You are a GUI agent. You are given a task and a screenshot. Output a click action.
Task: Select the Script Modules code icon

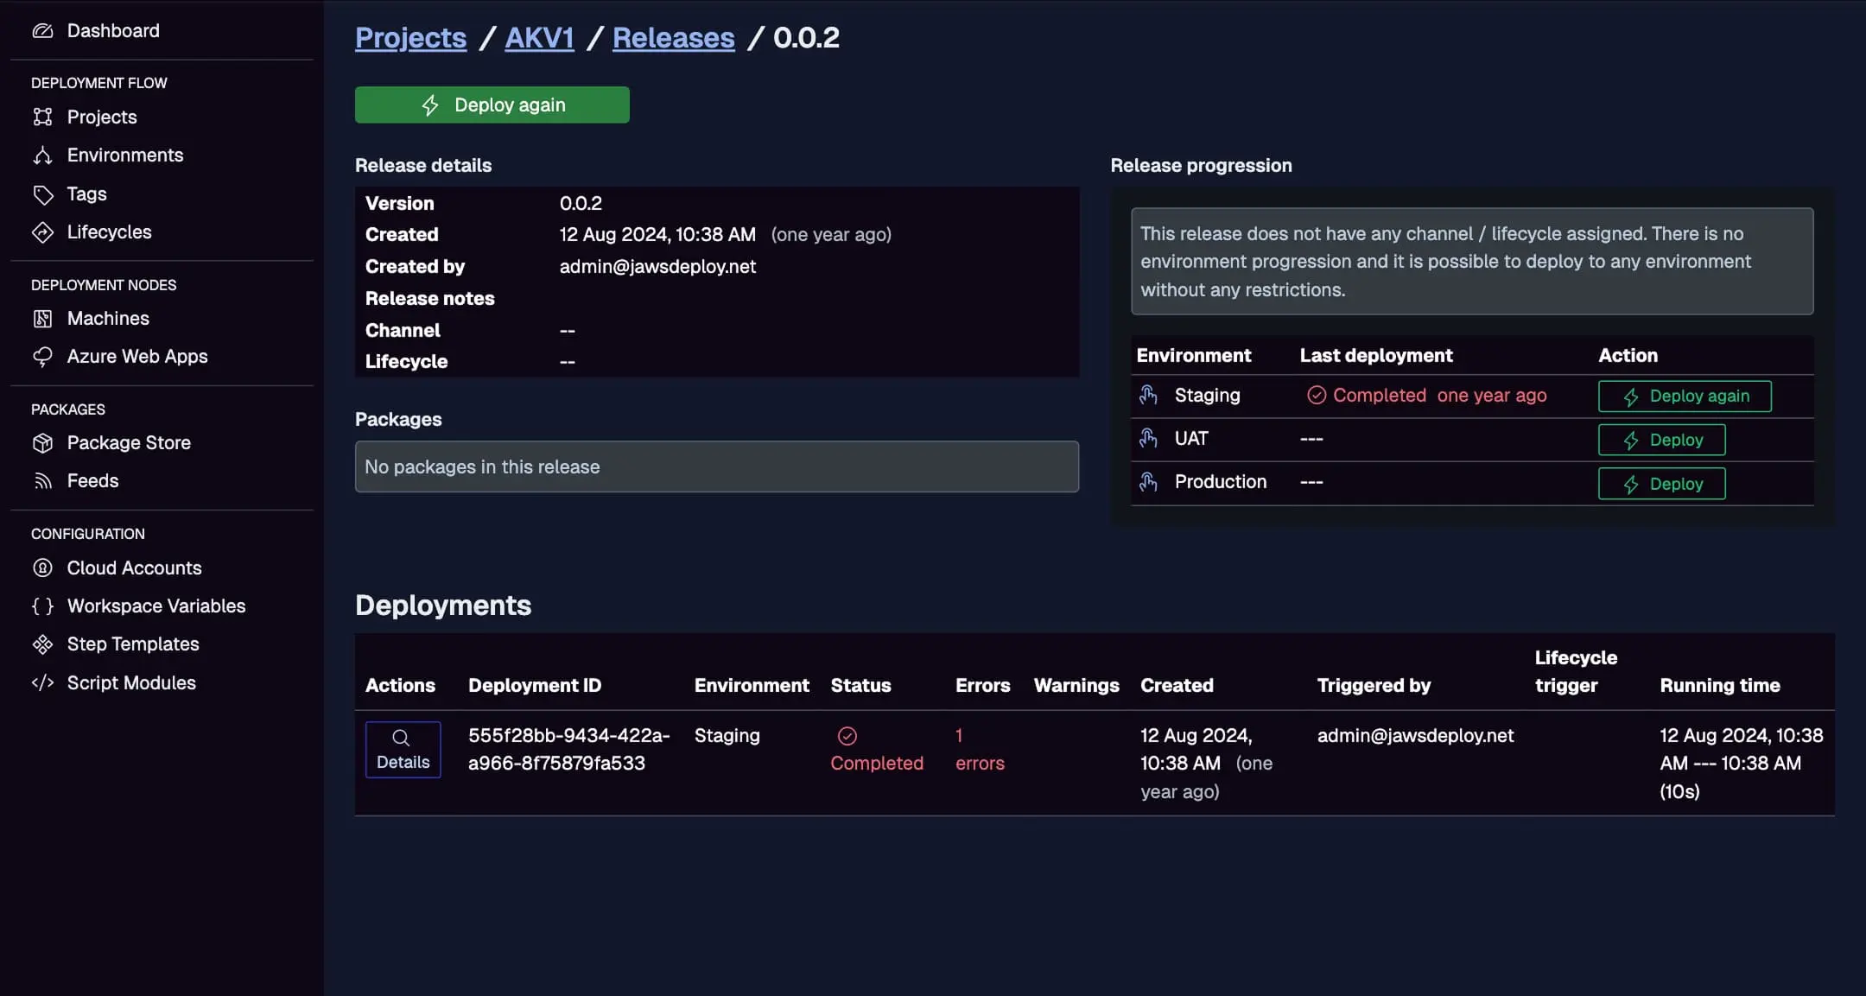(x=44, y=682)
